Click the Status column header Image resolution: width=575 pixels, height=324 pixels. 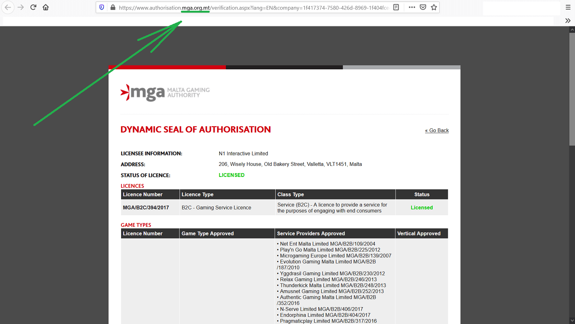click(422, 195)
